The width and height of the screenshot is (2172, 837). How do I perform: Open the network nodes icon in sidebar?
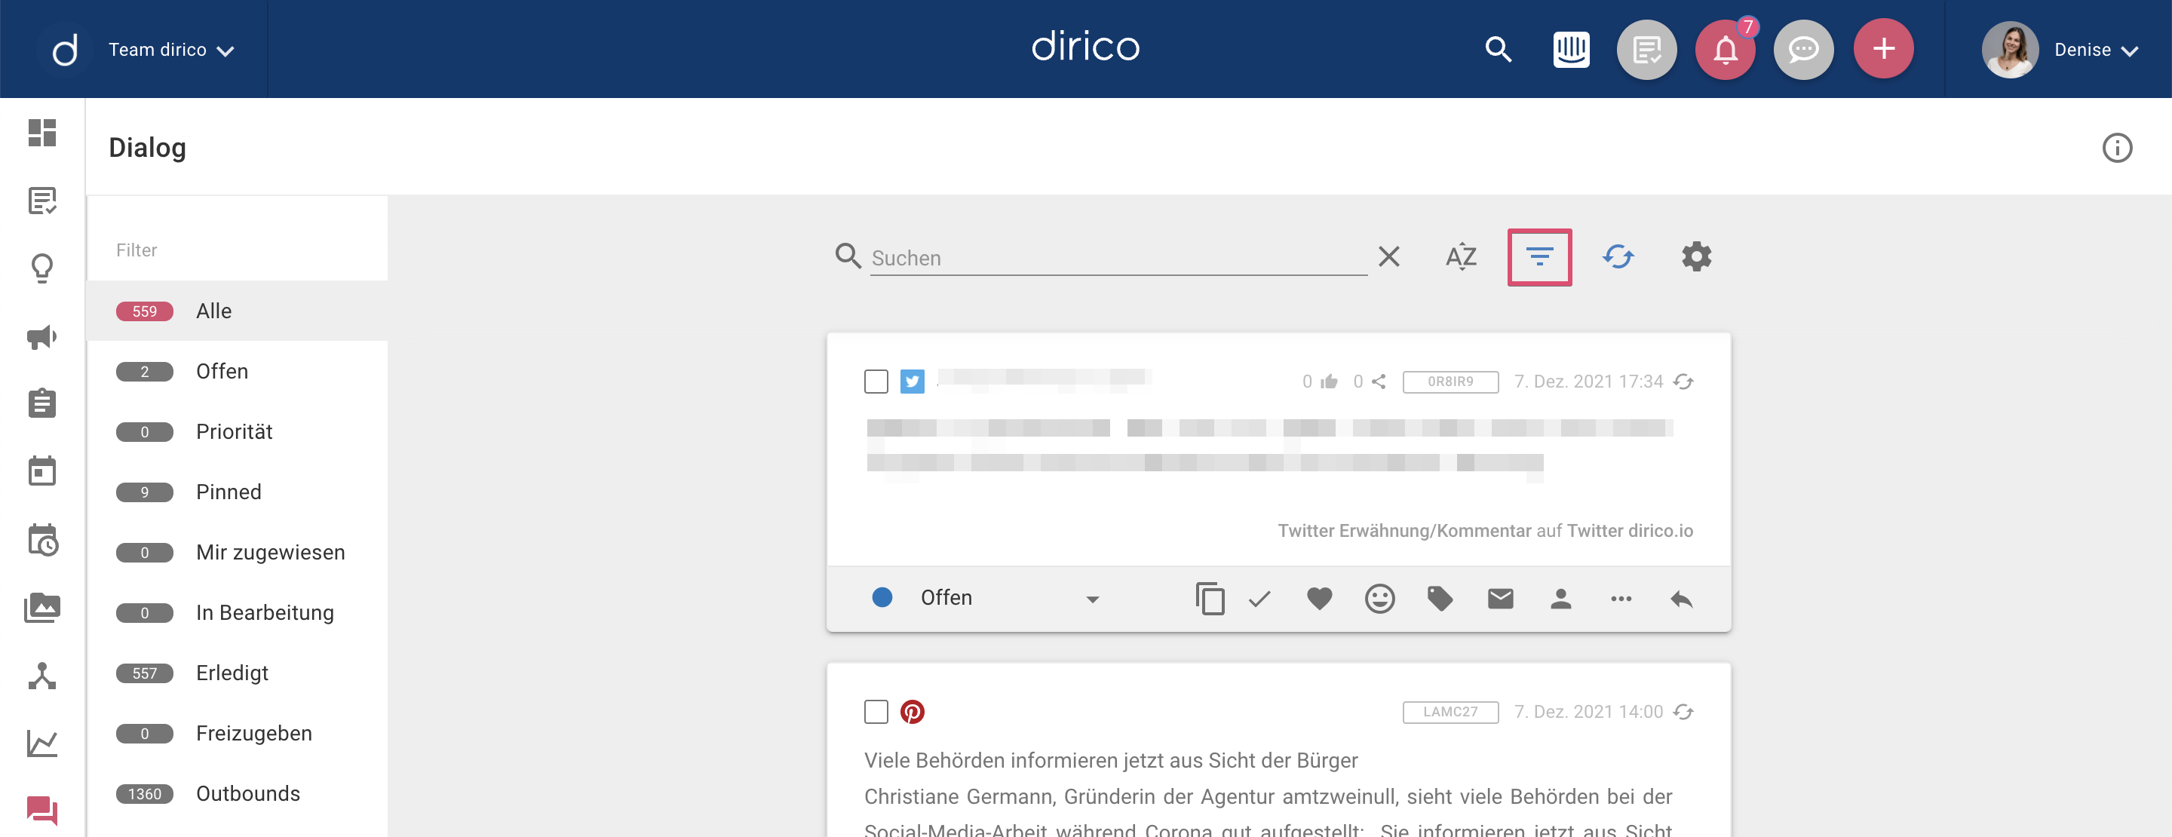click(x=42, y=676)
